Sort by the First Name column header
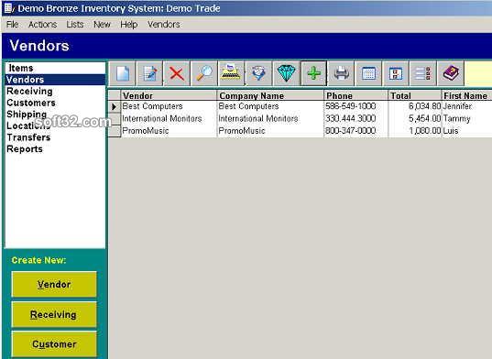 coord(466,95)
